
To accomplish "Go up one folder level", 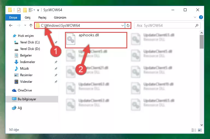I will point(31,25).
